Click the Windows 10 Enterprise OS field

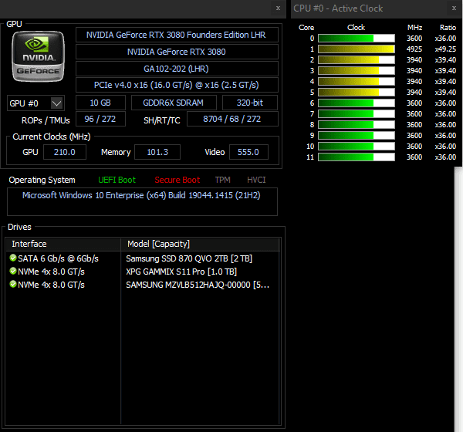click(142, 201)
